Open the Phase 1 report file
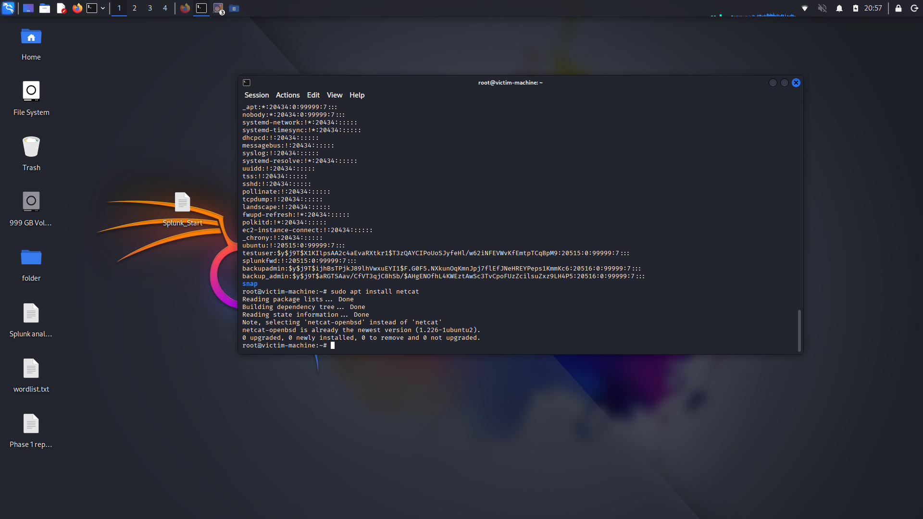 pos(31,423)
